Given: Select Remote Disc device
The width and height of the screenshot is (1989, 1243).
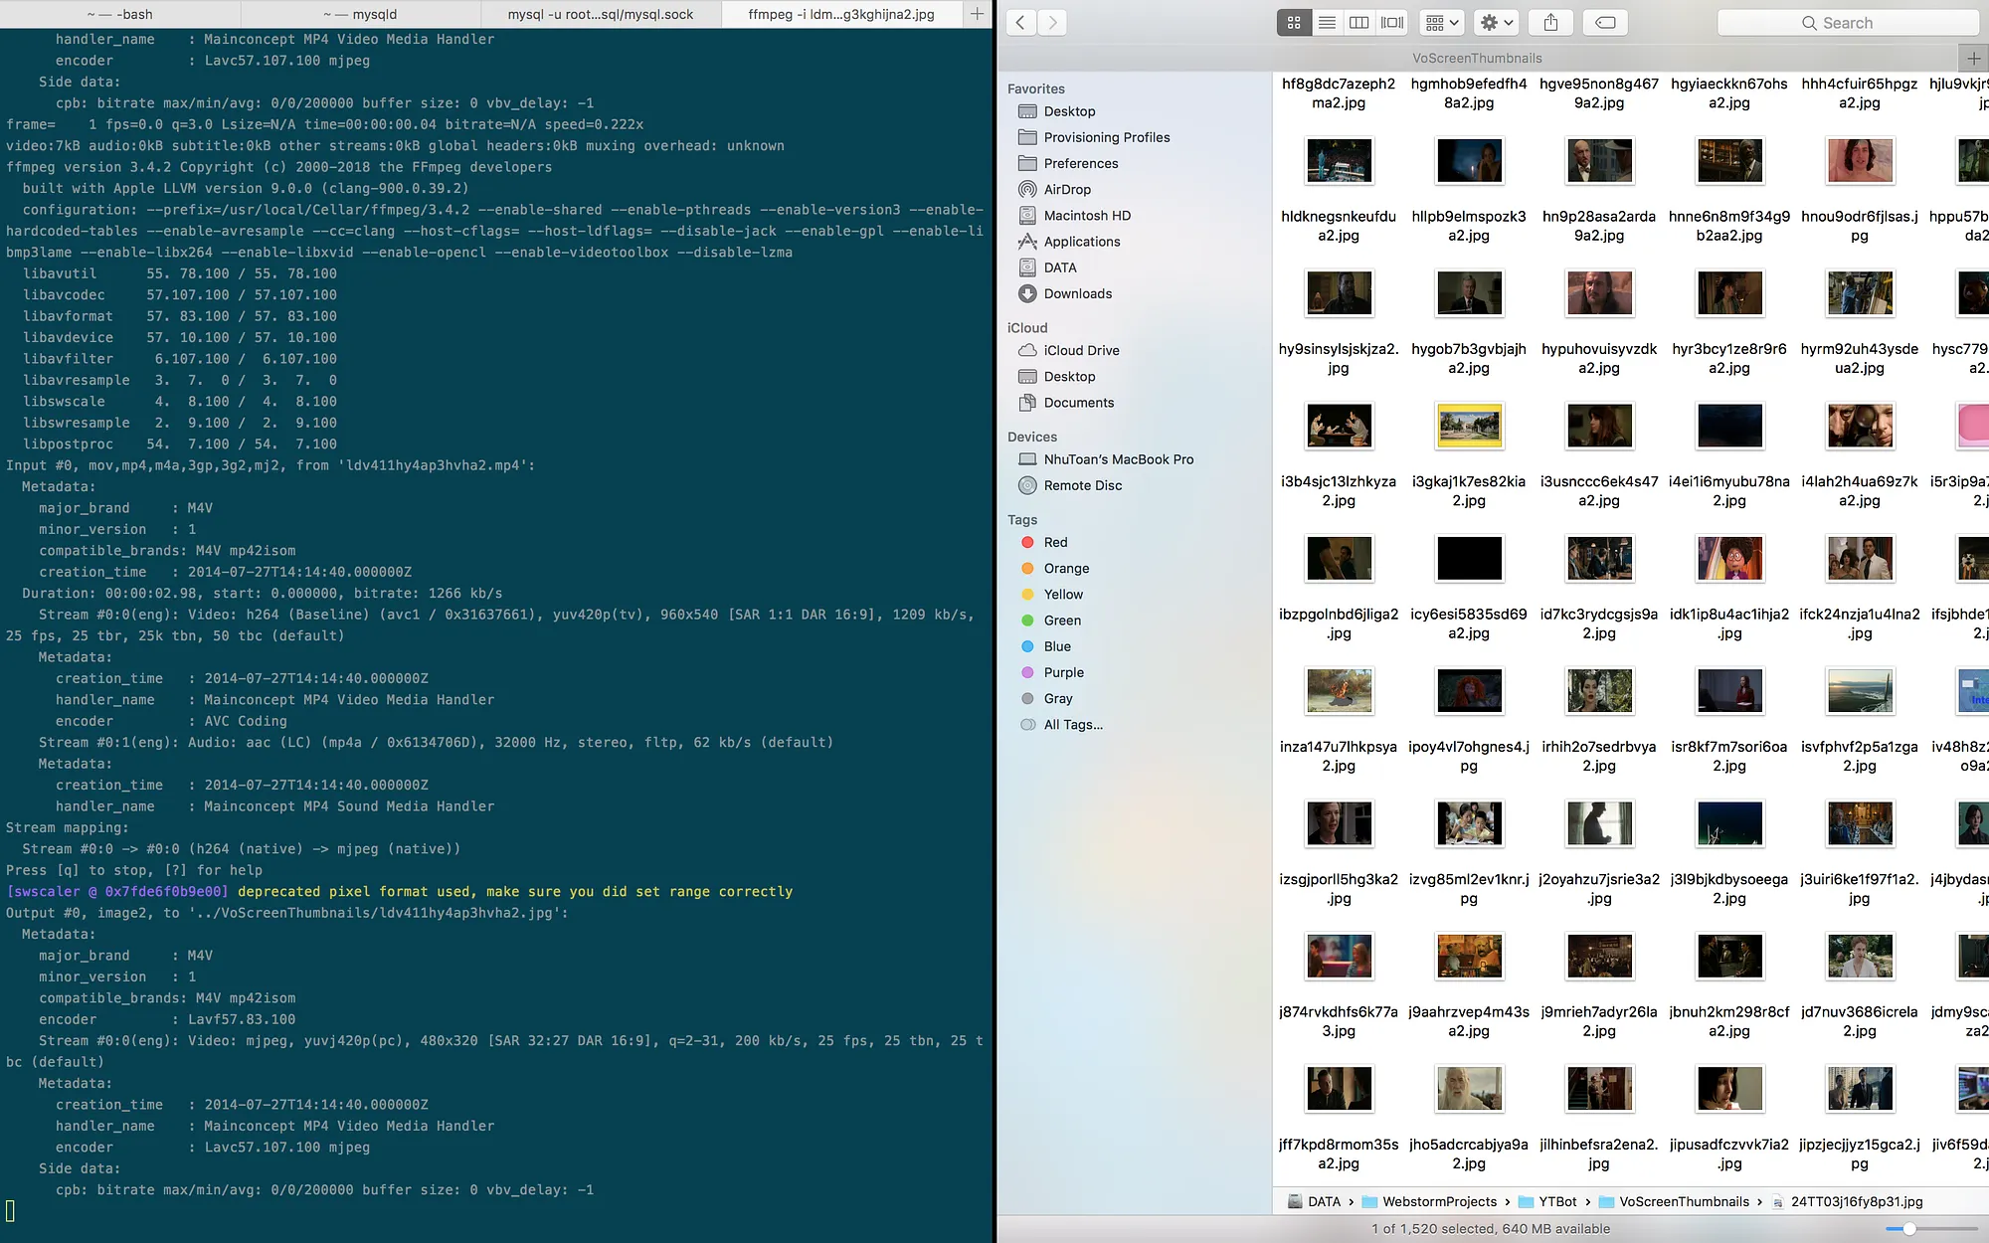Looking at the screenshot, I should pos(1083,485).
